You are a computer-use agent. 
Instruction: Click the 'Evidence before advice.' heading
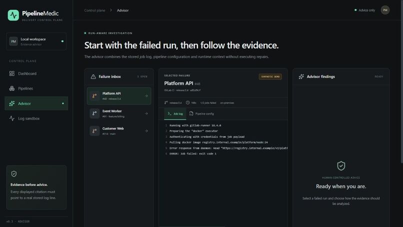(x=29, y=184)
